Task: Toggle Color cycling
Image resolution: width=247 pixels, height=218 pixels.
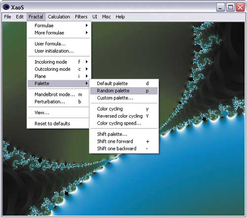Action: (124, 109)
